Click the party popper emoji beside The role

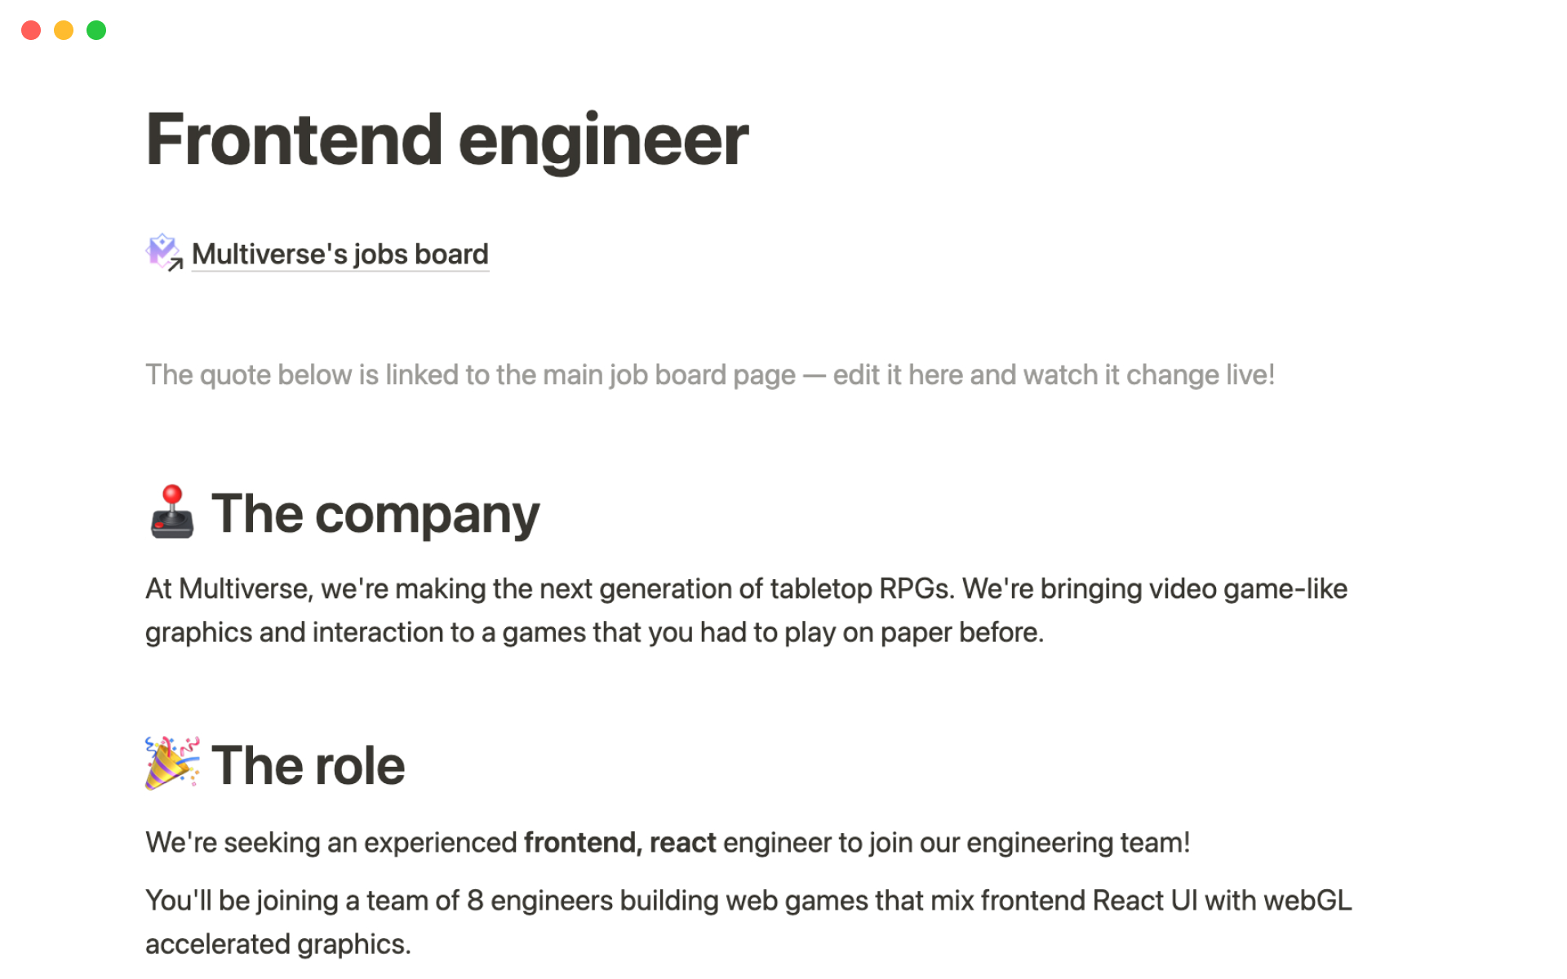pos(171,764)
